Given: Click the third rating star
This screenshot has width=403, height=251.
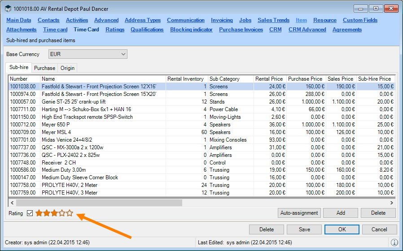Looking at the screenshot, I should tap(54, 213).
